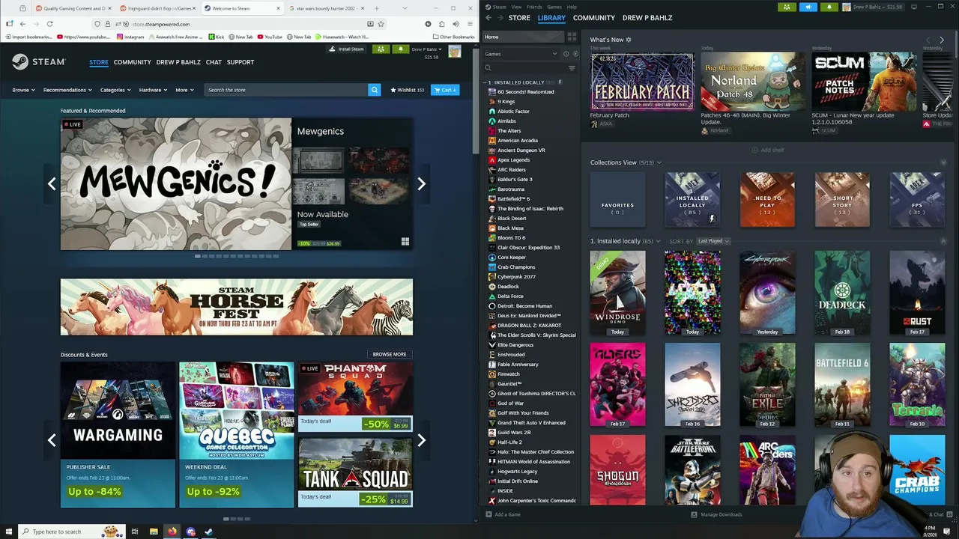Show next What's New items with right arrow
Viewport: 959px width, 539px height.
tap(942, 40)
